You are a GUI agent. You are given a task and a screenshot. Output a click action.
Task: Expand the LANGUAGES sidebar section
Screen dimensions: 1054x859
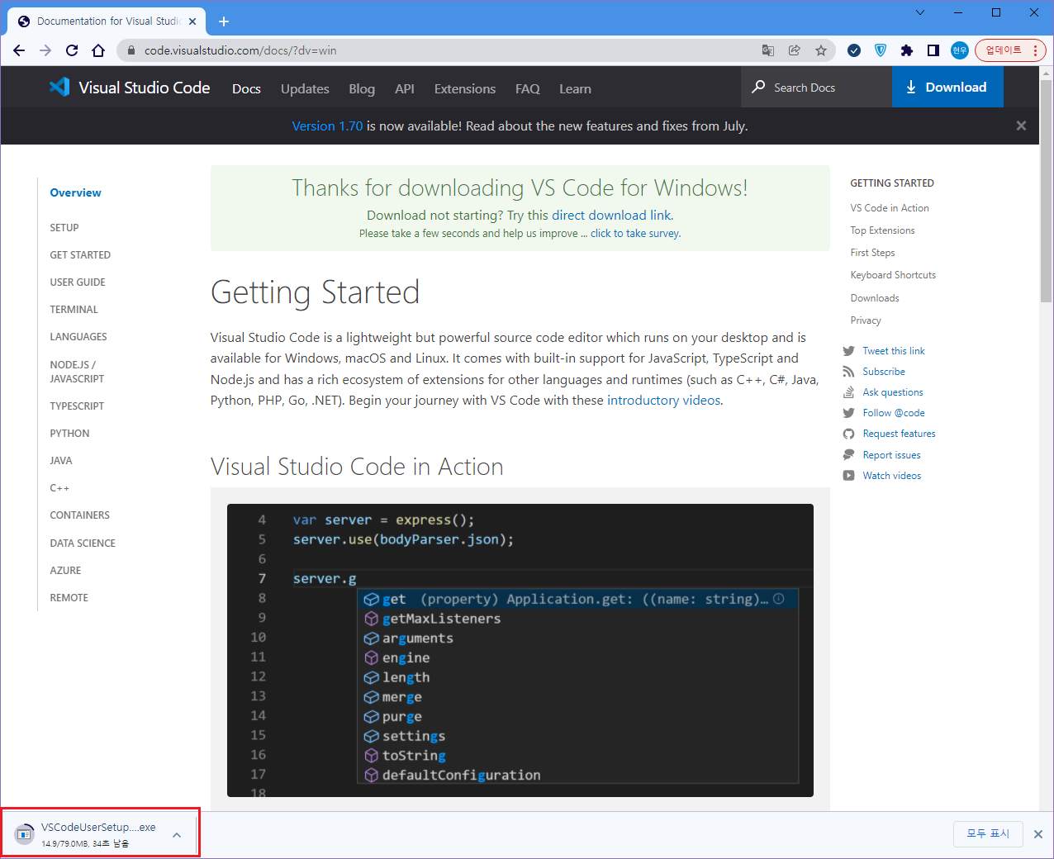pos(78,336)
